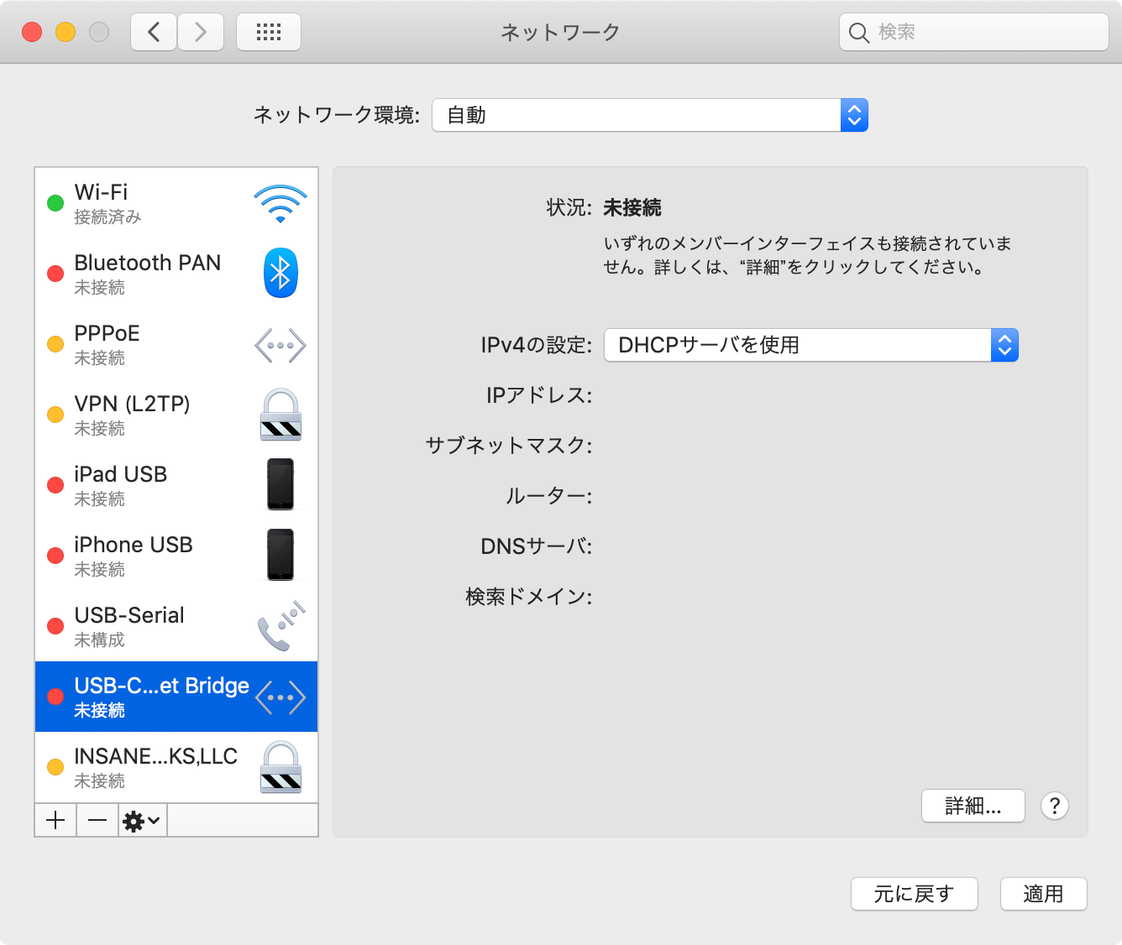
Task: Click the USB-Serial phone handset icon
Action: click(280, 626)
